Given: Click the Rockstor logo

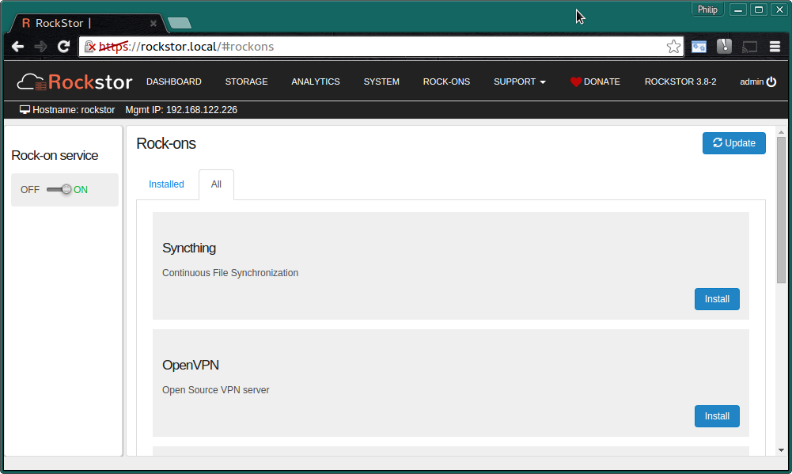Looking at the screenshot, I should coord(74,82).
